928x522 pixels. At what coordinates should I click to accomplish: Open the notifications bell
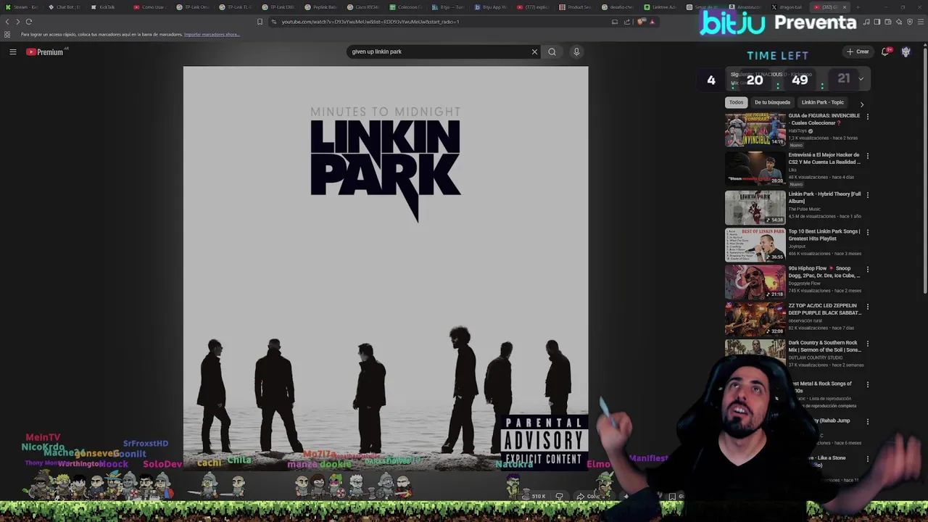pos(885,51)
